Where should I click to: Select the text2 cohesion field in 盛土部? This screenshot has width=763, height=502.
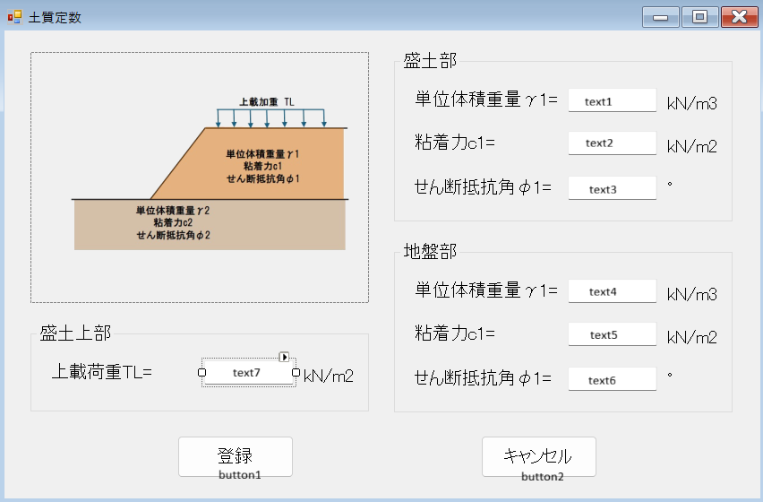pyautogui.click(x=612, y=143)
